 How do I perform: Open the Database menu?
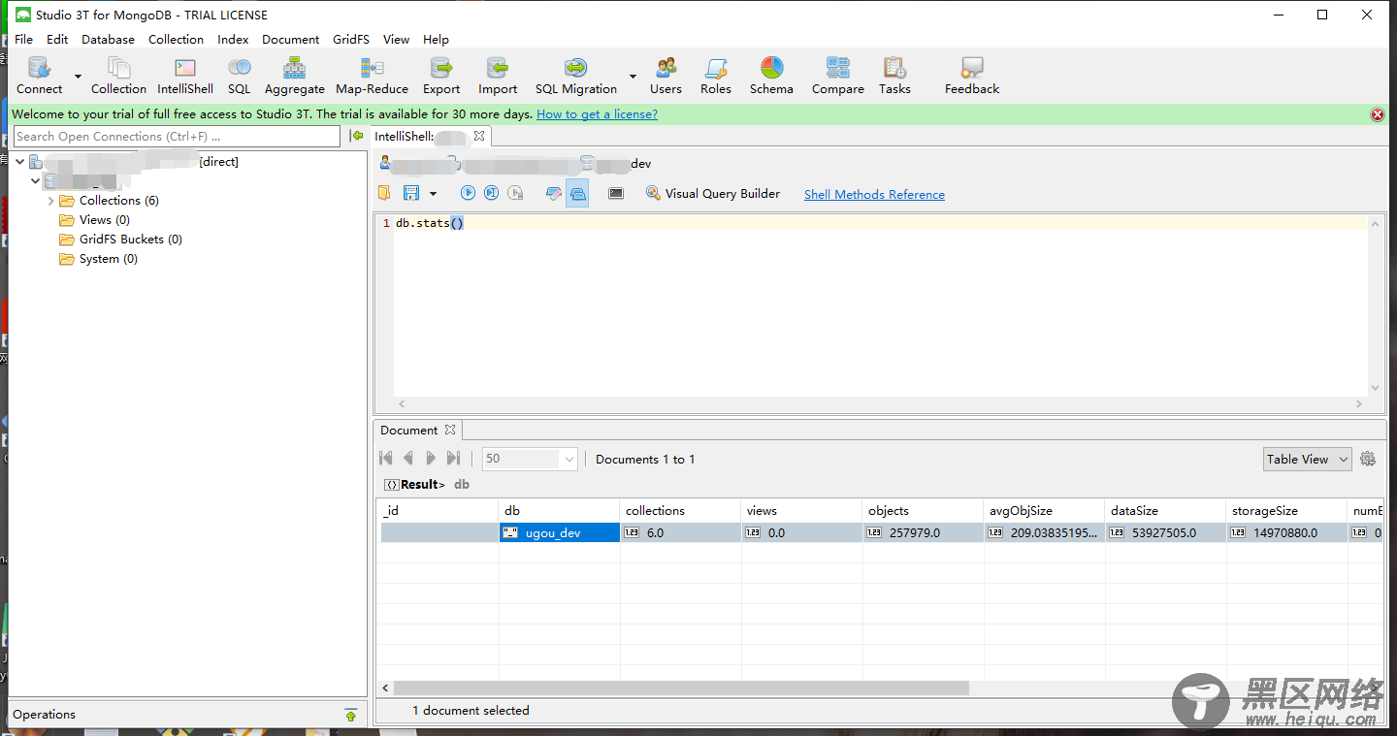[108, 39]
